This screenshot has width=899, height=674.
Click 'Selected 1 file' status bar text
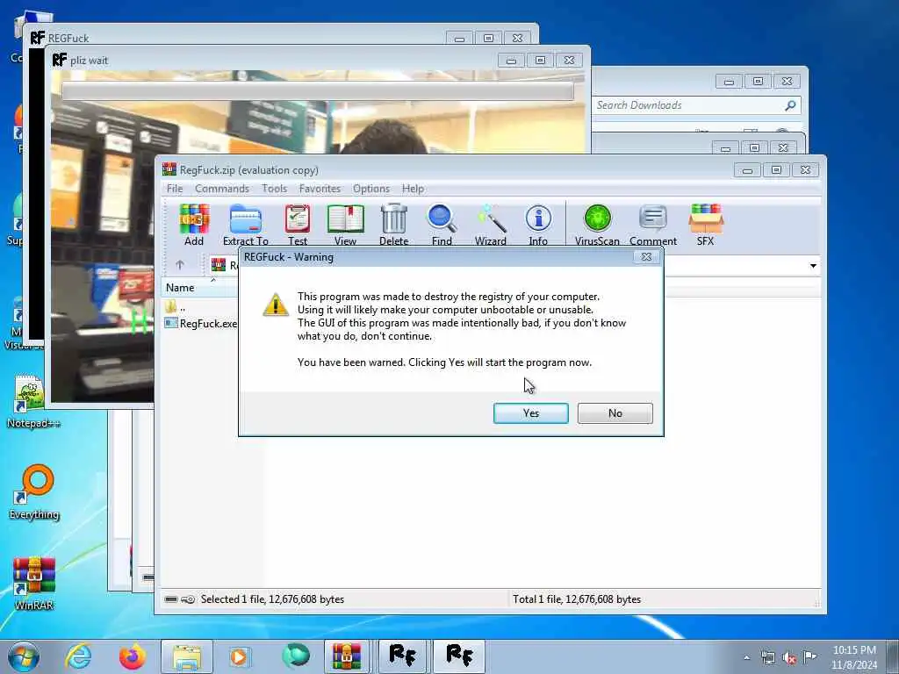coord(272,599)
